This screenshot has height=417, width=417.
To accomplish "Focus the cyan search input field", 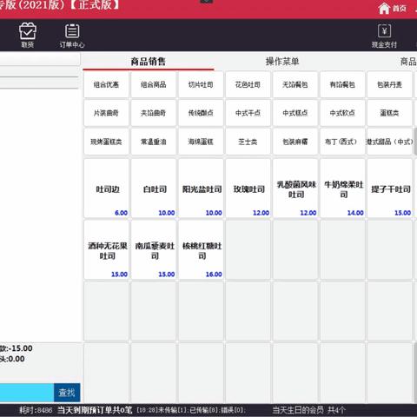I will (27, 393).
